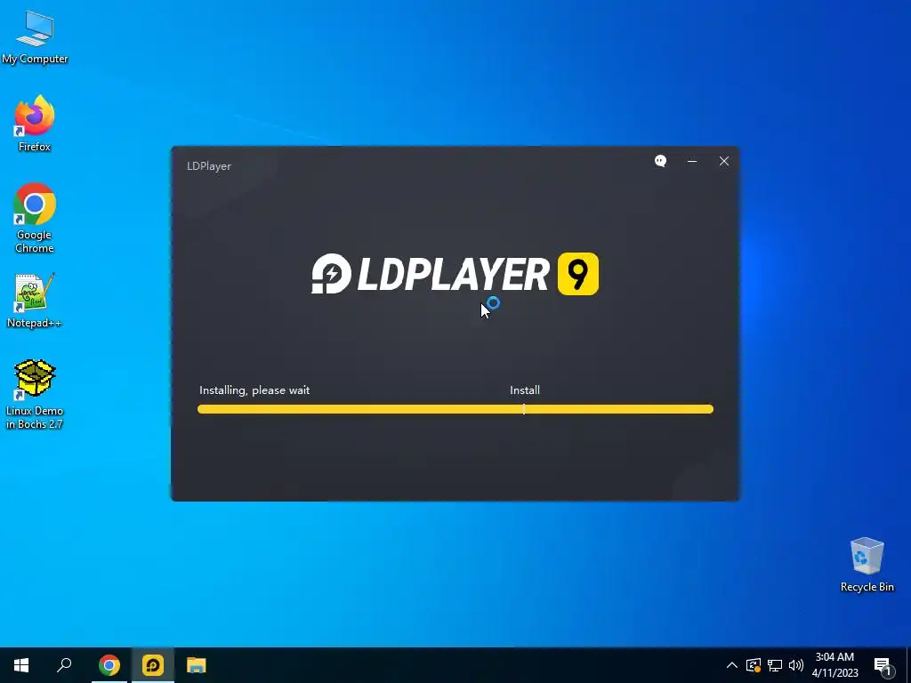
Task: Close the LDPlayer installer window
Action: tap(724, 161)
